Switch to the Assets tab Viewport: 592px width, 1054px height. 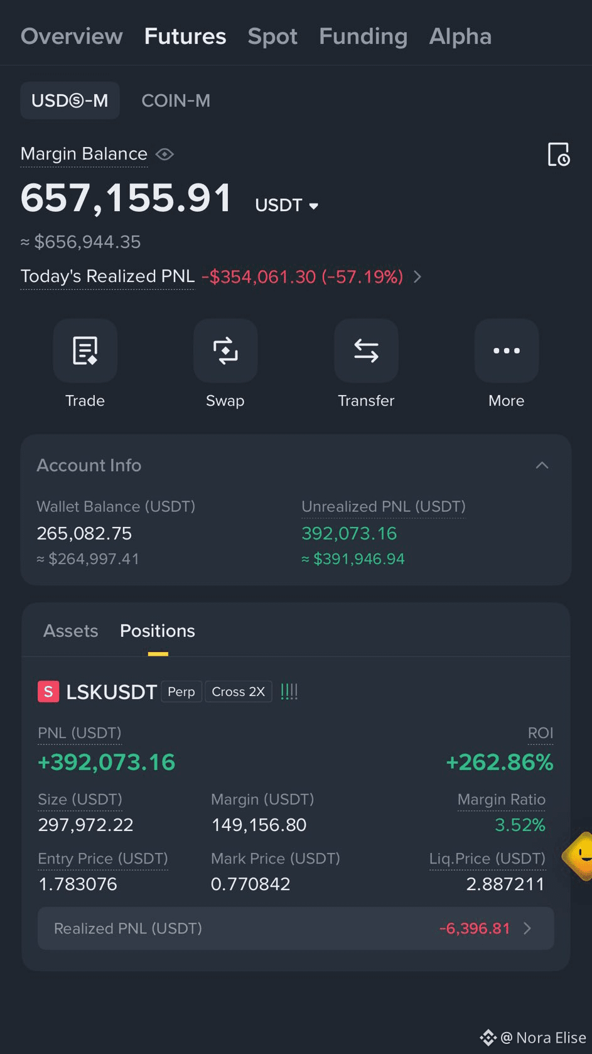pyautogui.click(x=70, y=631)
